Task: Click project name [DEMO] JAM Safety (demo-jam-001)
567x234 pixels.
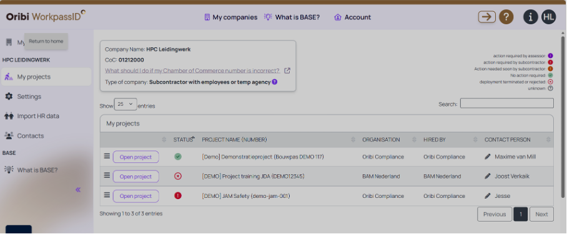Action: coord(246,196)
